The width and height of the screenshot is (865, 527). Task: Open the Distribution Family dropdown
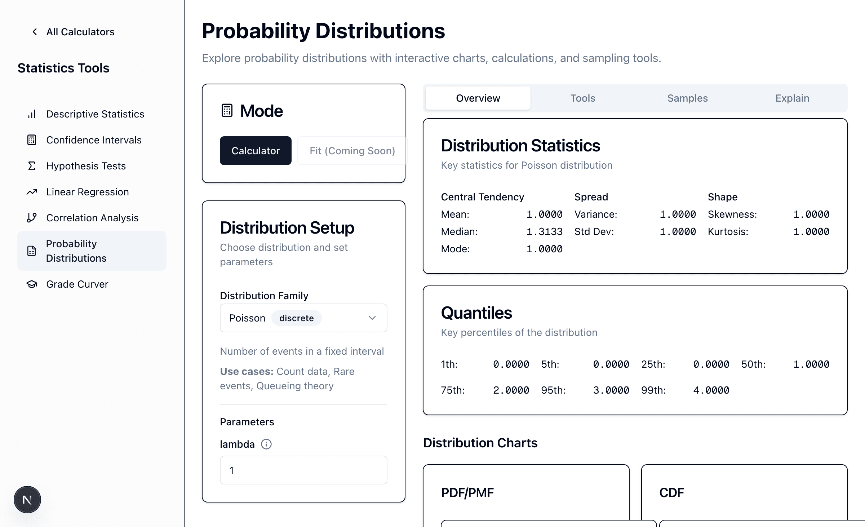click(303, 318)
